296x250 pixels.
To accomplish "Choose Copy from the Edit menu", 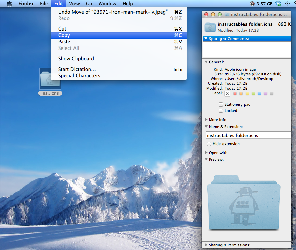I will 119,35.
